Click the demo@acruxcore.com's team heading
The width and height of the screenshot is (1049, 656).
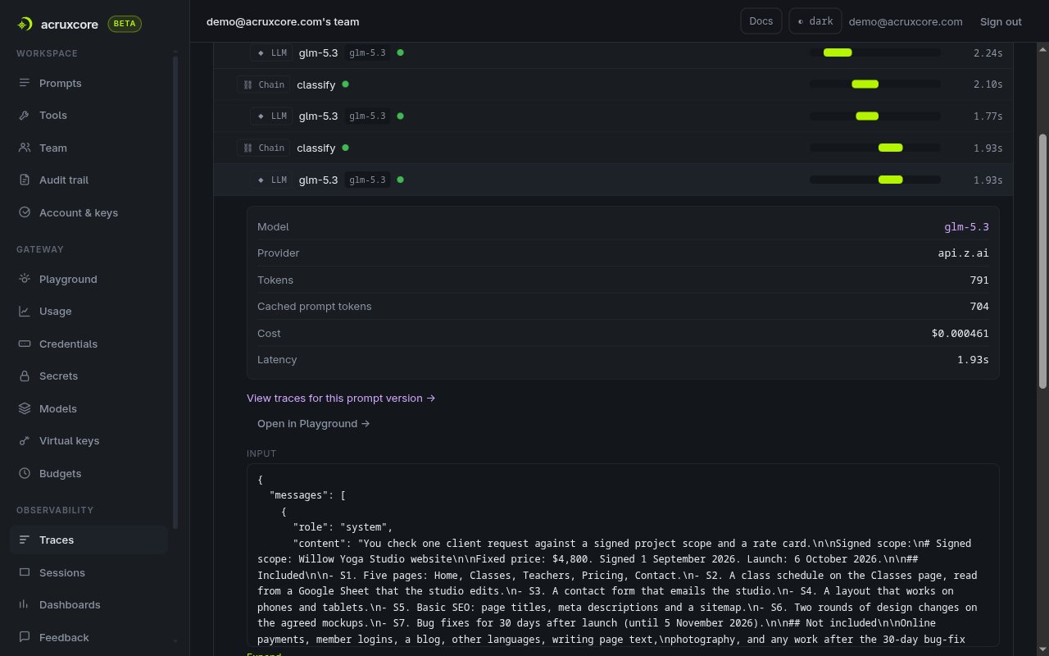[283, 21]
